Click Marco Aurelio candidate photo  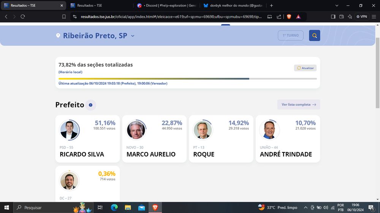pyautogui.click(x=136, y=130)
